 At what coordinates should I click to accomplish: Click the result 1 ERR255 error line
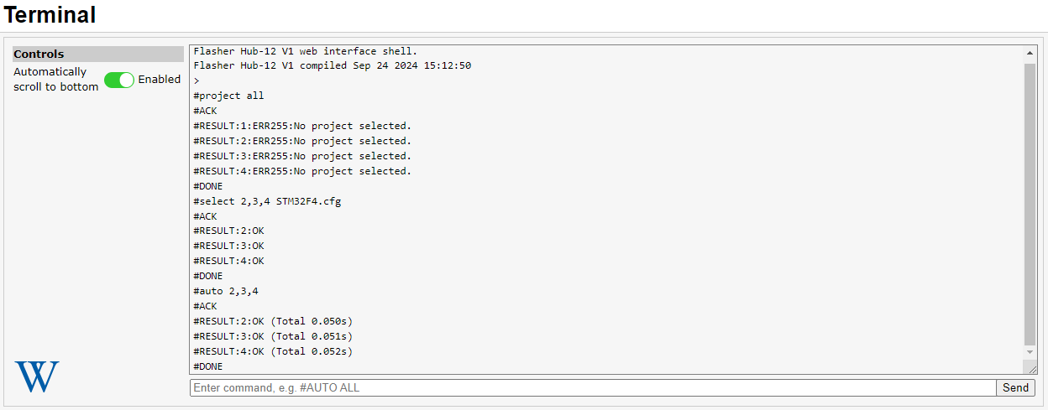302,126
